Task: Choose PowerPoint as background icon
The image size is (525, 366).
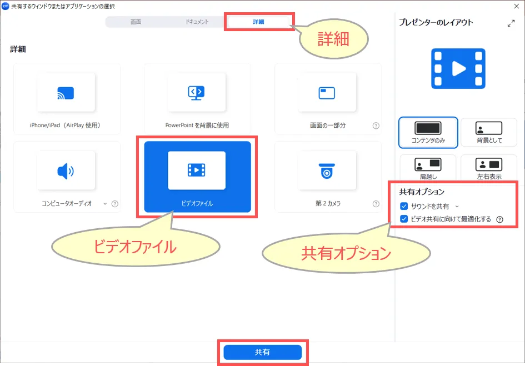Action: click(197, 93)
